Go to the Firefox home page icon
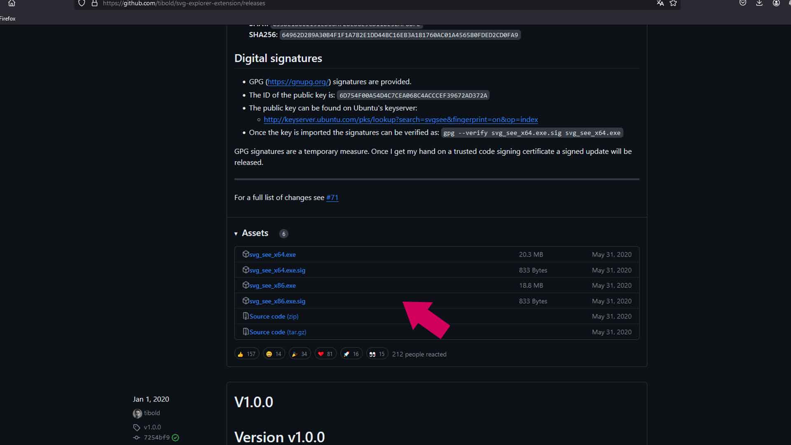This screenshot has height=445, width=791. coord(12,3)
